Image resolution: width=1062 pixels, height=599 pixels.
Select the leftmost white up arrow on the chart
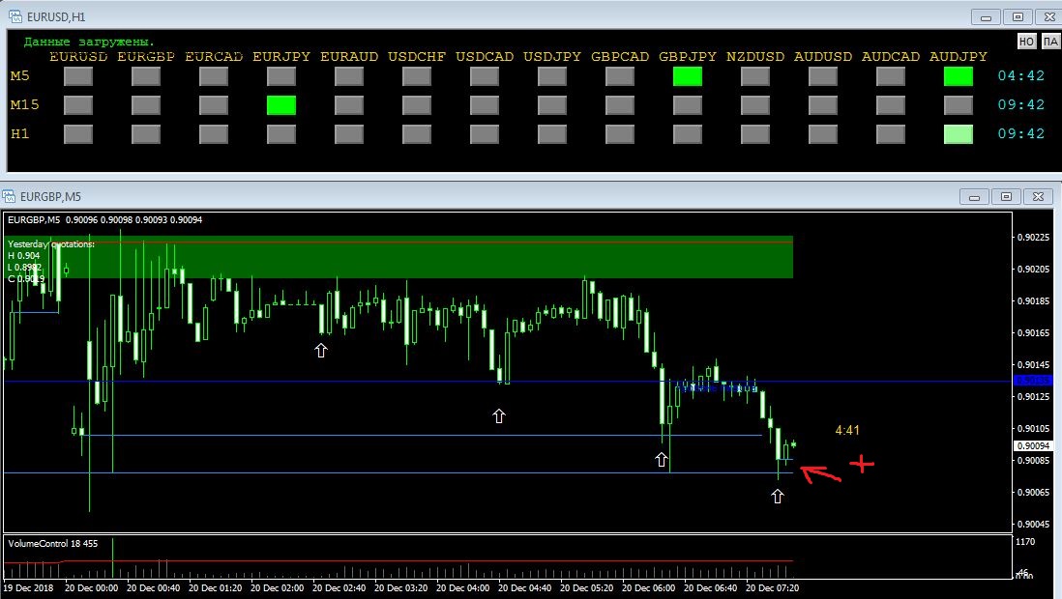[321, 351]
